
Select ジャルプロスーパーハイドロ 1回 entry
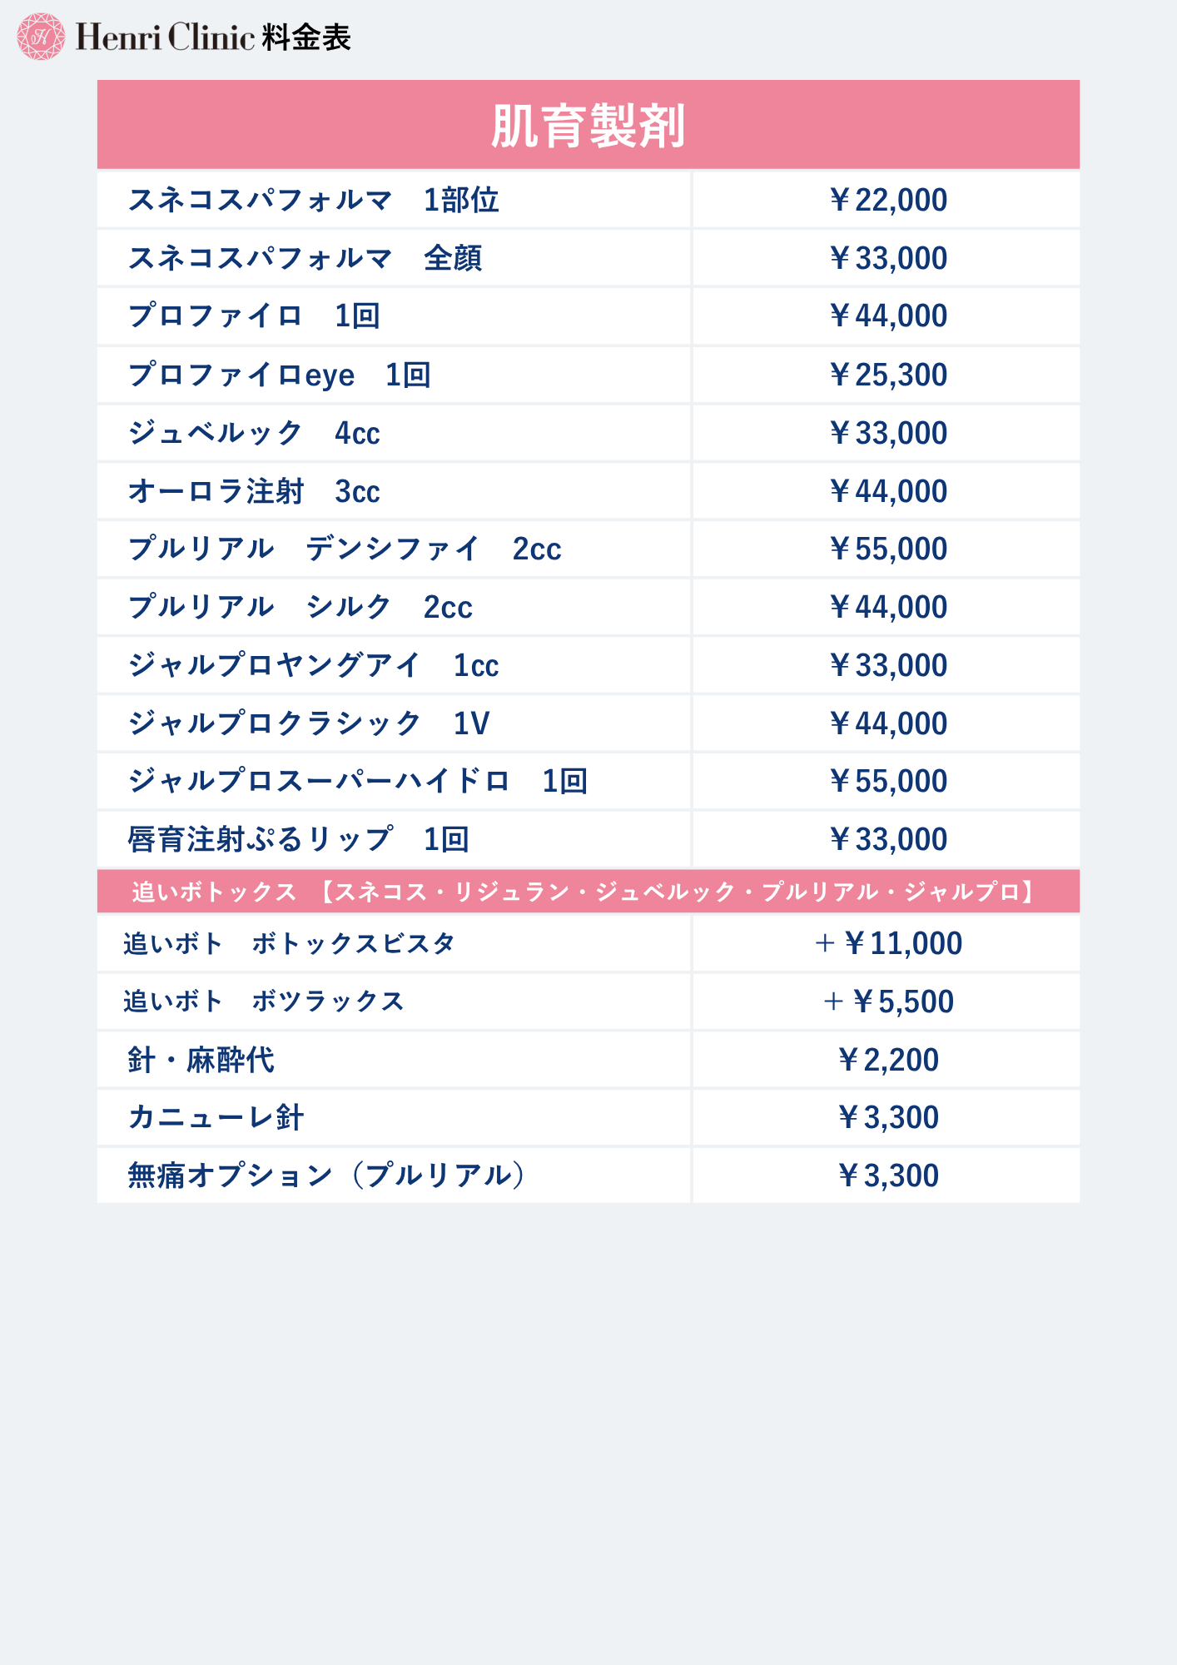(357, 781)
